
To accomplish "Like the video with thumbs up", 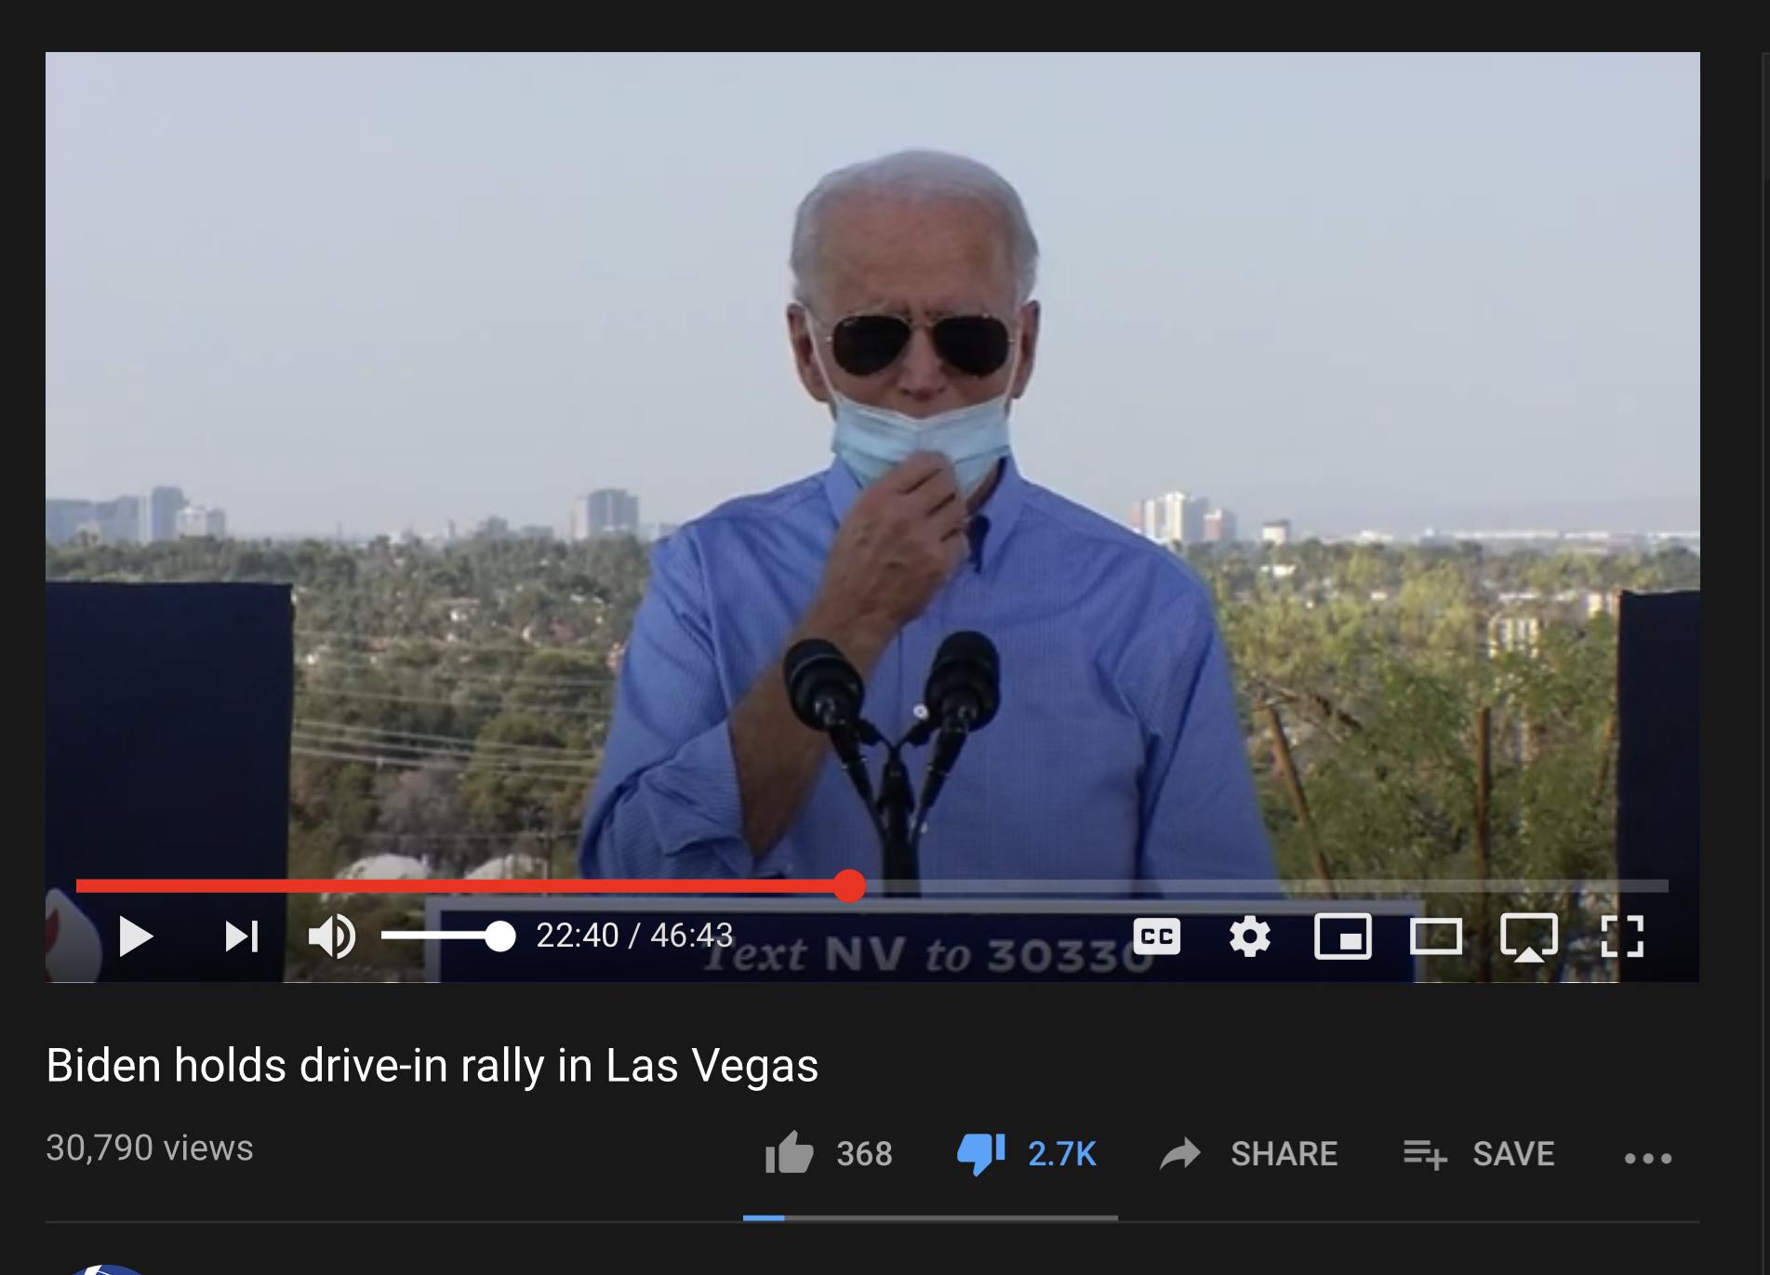I will [x=789, y=1153].
